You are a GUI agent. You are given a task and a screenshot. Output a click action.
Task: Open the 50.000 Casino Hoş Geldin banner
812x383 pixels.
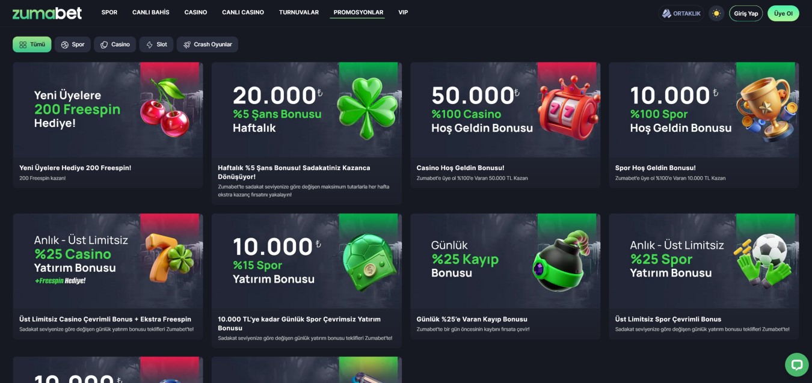click(x=505, y=110)
